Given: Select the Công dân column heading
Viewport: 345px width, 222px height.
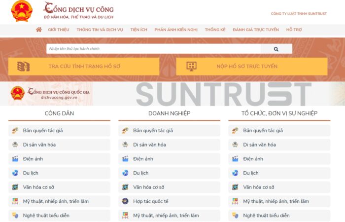Looking at the screenshot, I should click(x=60, y=113).
